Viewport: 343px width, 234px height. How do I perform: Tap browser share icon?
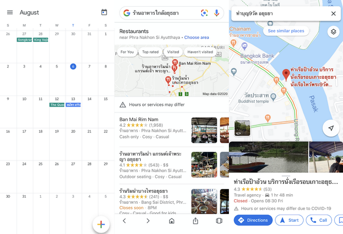click(x=196, y=221)
